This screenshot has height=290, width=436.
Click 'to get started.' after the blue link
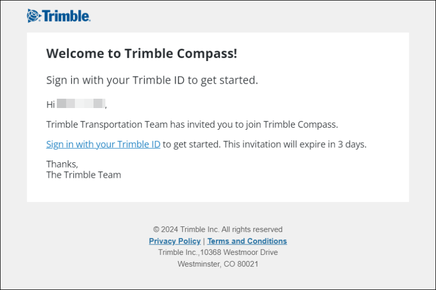pos(191,144)
